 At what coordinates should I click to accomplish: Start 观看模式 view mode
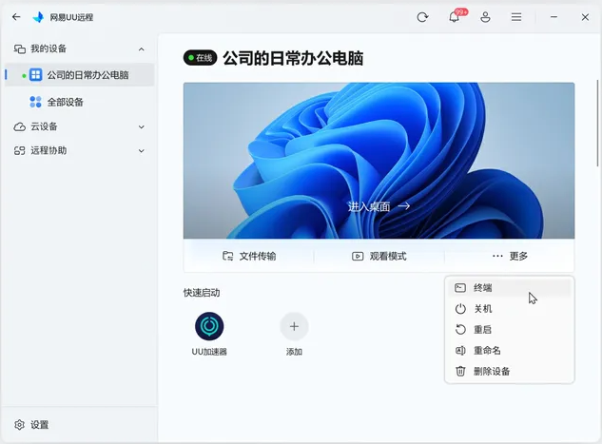point(379,256)
